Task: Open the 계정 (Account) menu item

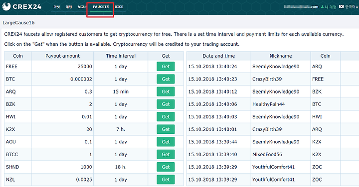Action: [69, 7]
